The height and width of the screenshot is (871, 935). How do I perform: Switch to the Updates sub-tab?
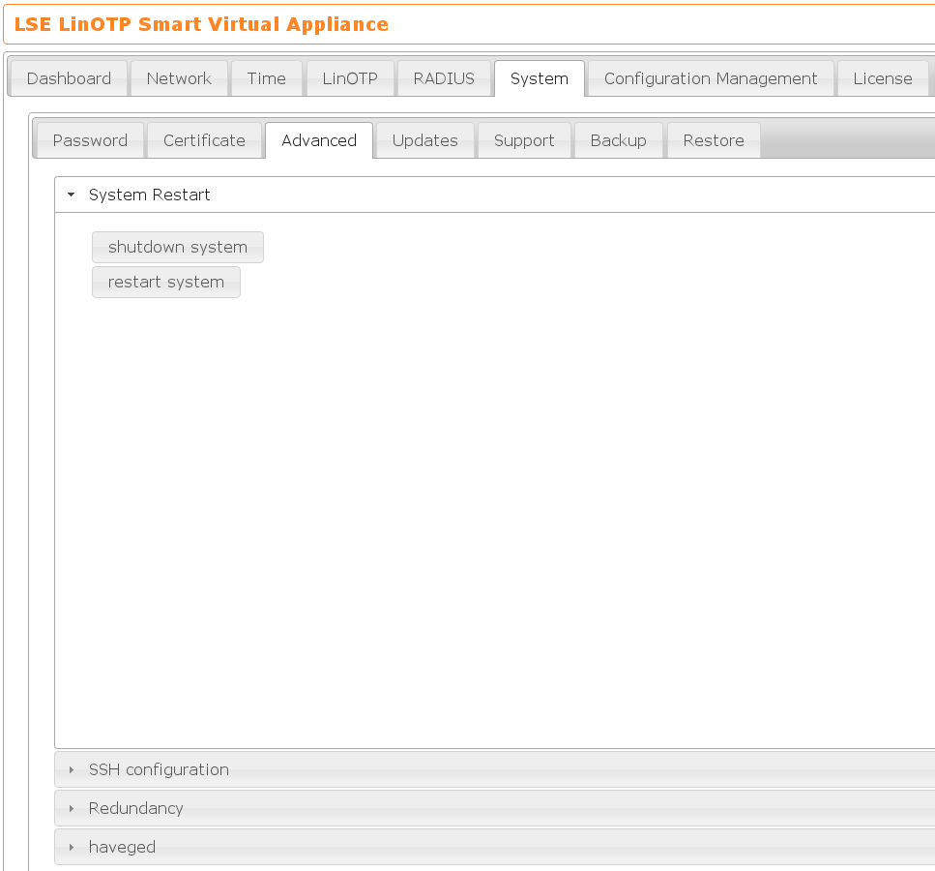(424, 140)
